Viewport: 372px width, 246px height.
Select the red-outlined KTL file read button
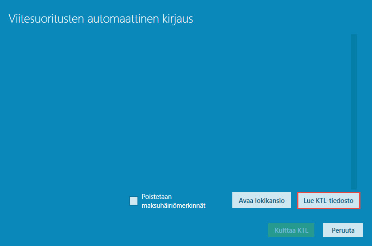pyautogui.click(x=328, y=200)
